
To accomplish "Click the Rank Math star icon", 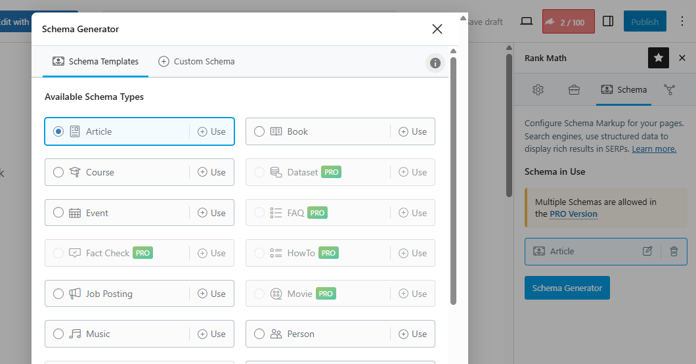I will tap(658, 58).
